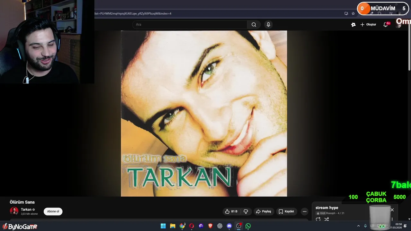Click the install app icon in address bar
411x231 pixels.
coord(346,13)
